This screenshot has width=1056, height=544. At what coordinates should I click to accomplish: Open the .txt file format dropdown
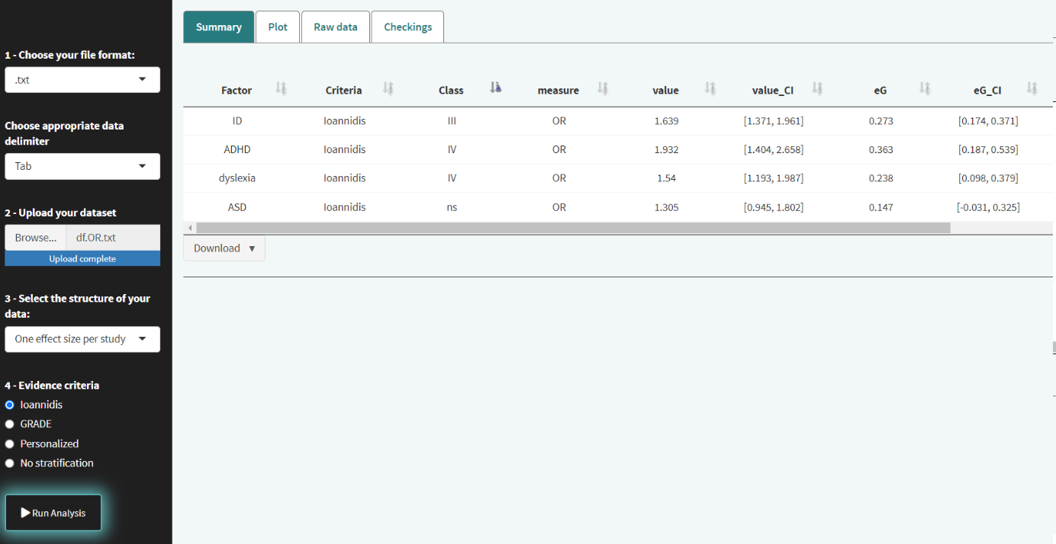(82, 80)
